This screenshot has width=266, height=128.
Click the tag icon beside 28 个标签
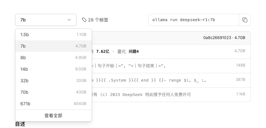point(84,20)
